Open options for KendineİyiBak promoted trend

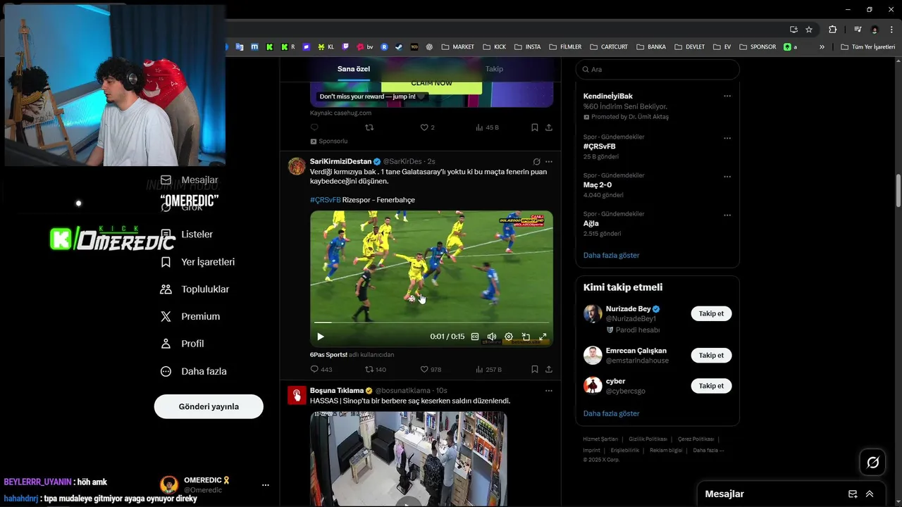[x=727, y=96]
